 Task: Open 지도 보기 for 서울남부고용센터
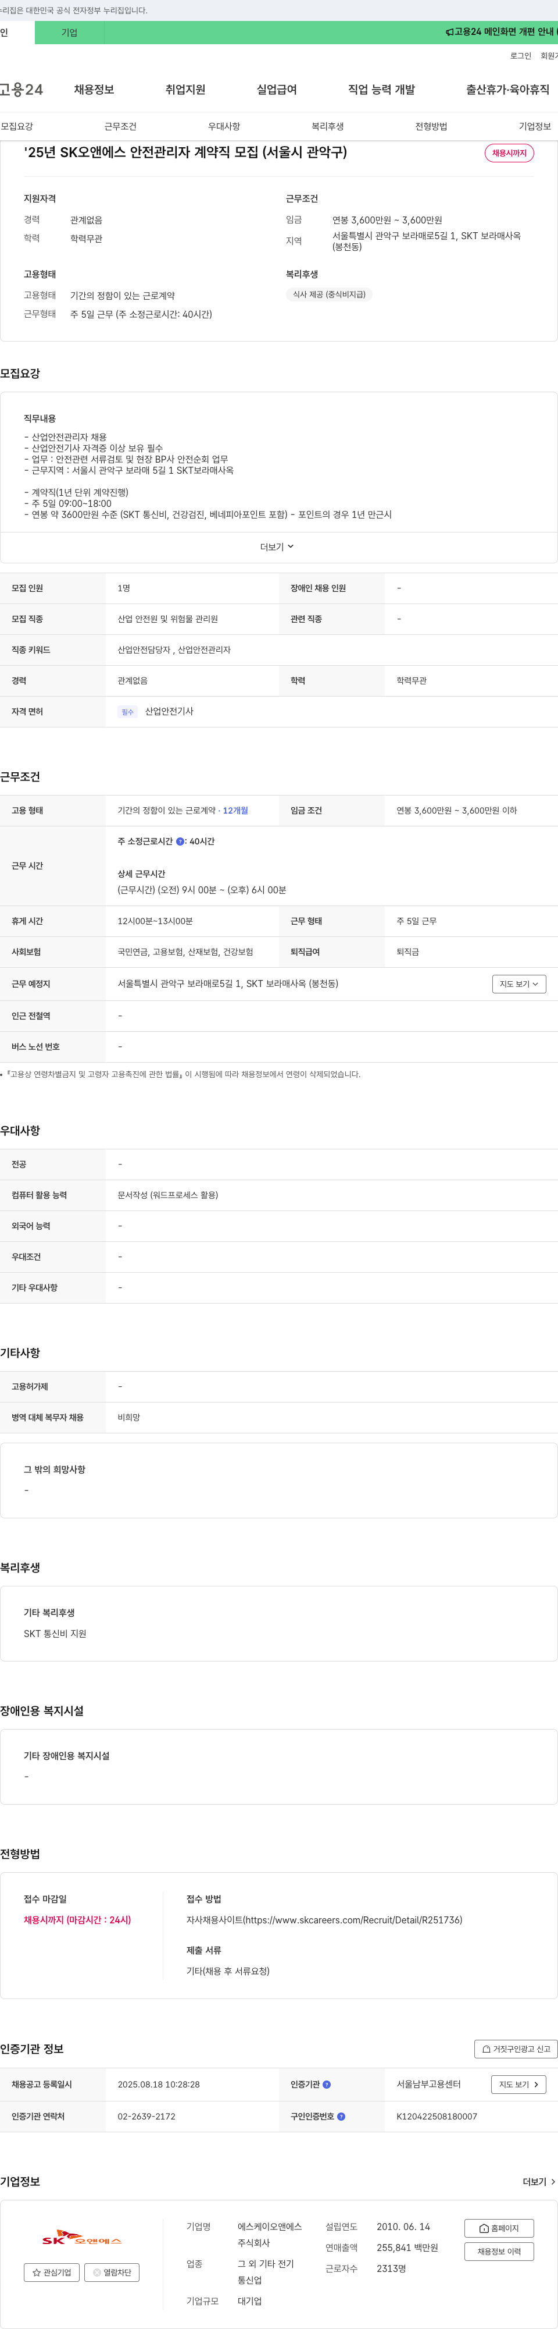pos(518,2085)
